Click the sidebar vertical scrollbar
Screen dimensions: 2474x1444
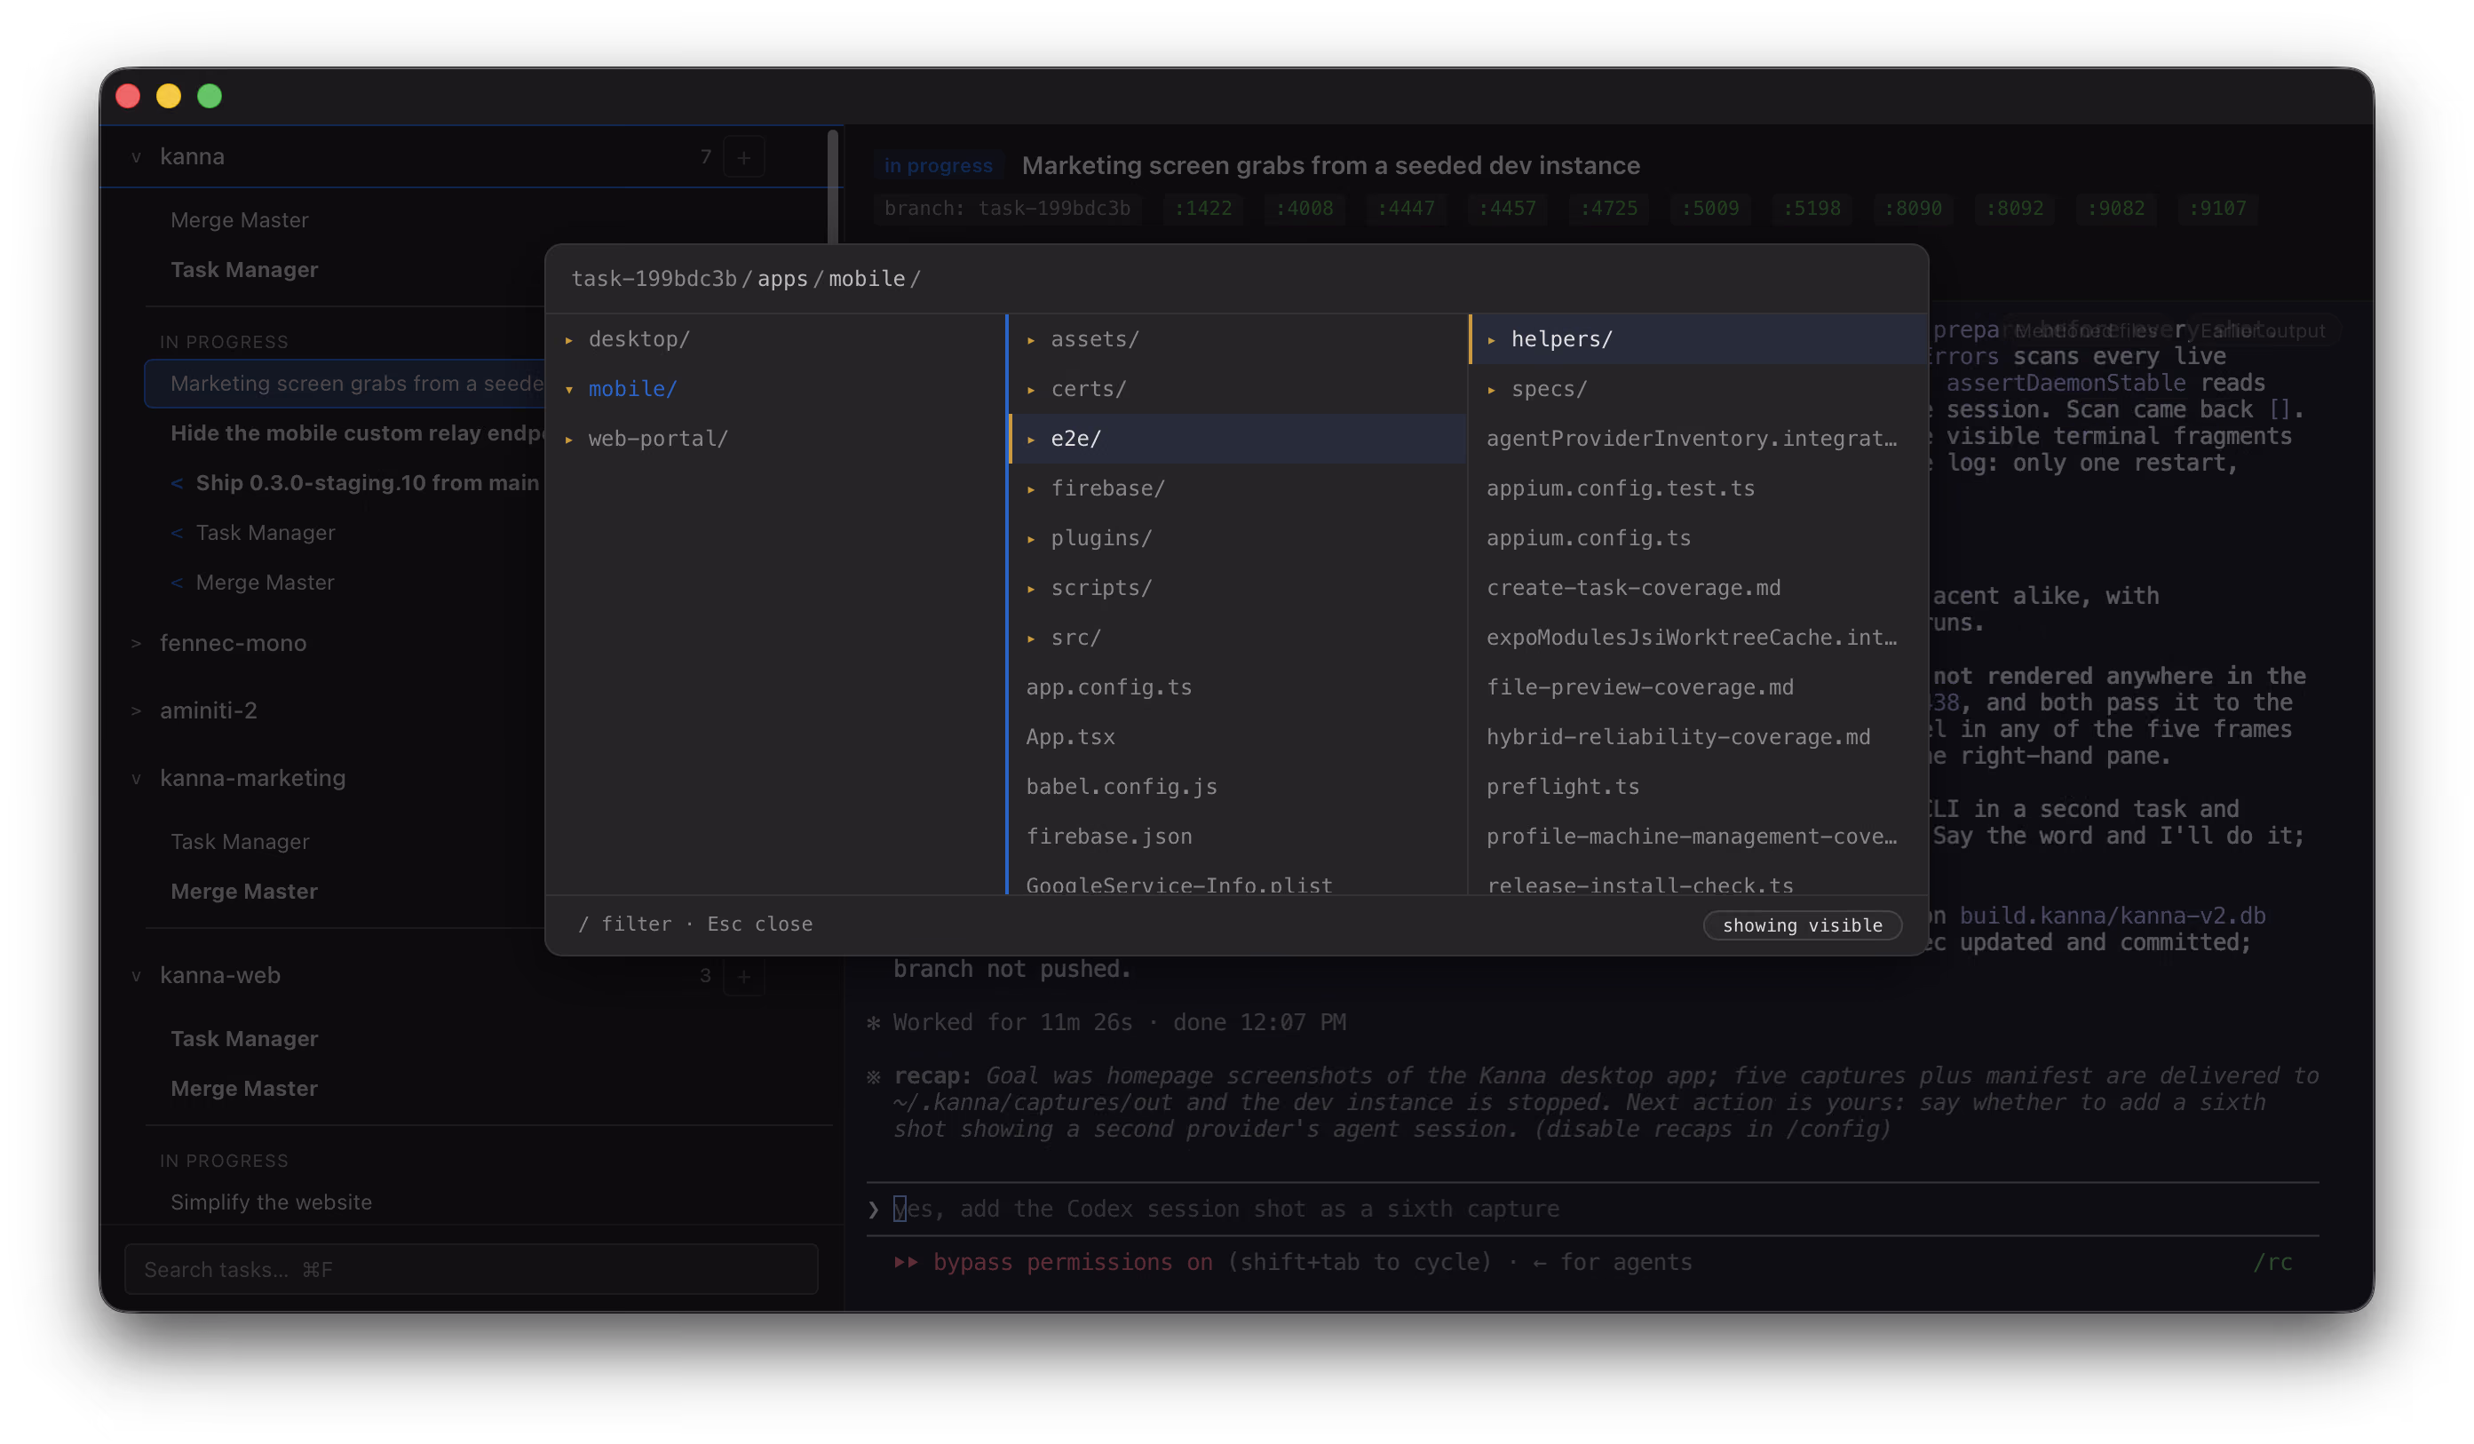pyautogui.click(x=834, y=186)
